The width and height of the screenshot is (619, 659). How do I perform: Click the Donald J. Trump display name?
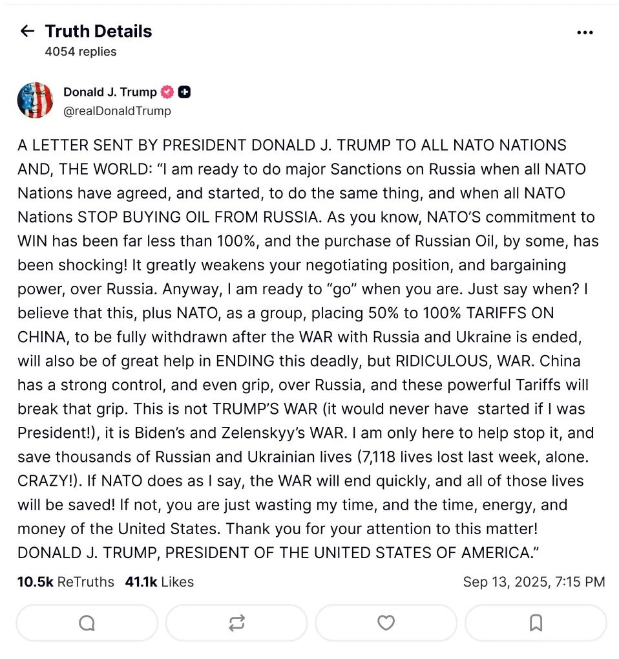(110, 92)
